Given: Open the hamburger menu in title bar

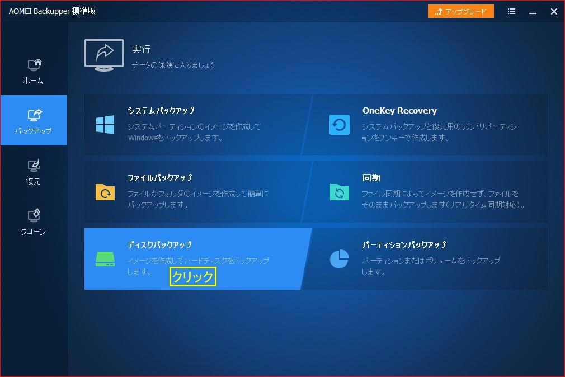Looking at the screenshot, I should pyautogui.click(x=511, y=12).
